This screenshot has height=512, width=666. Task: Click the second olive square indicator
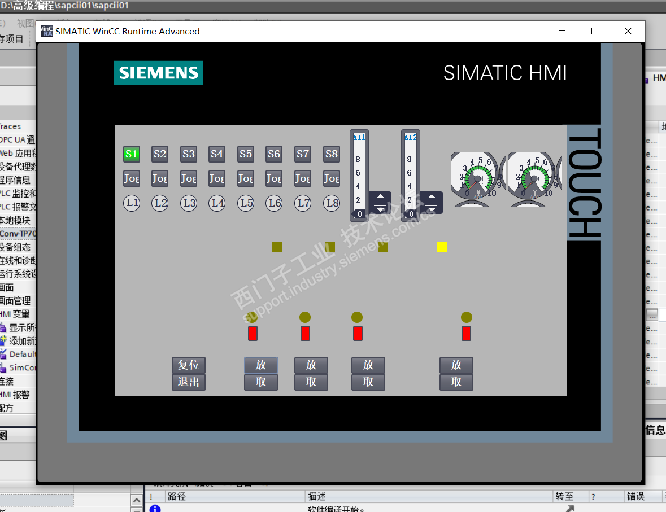click(x=330, y=247)
